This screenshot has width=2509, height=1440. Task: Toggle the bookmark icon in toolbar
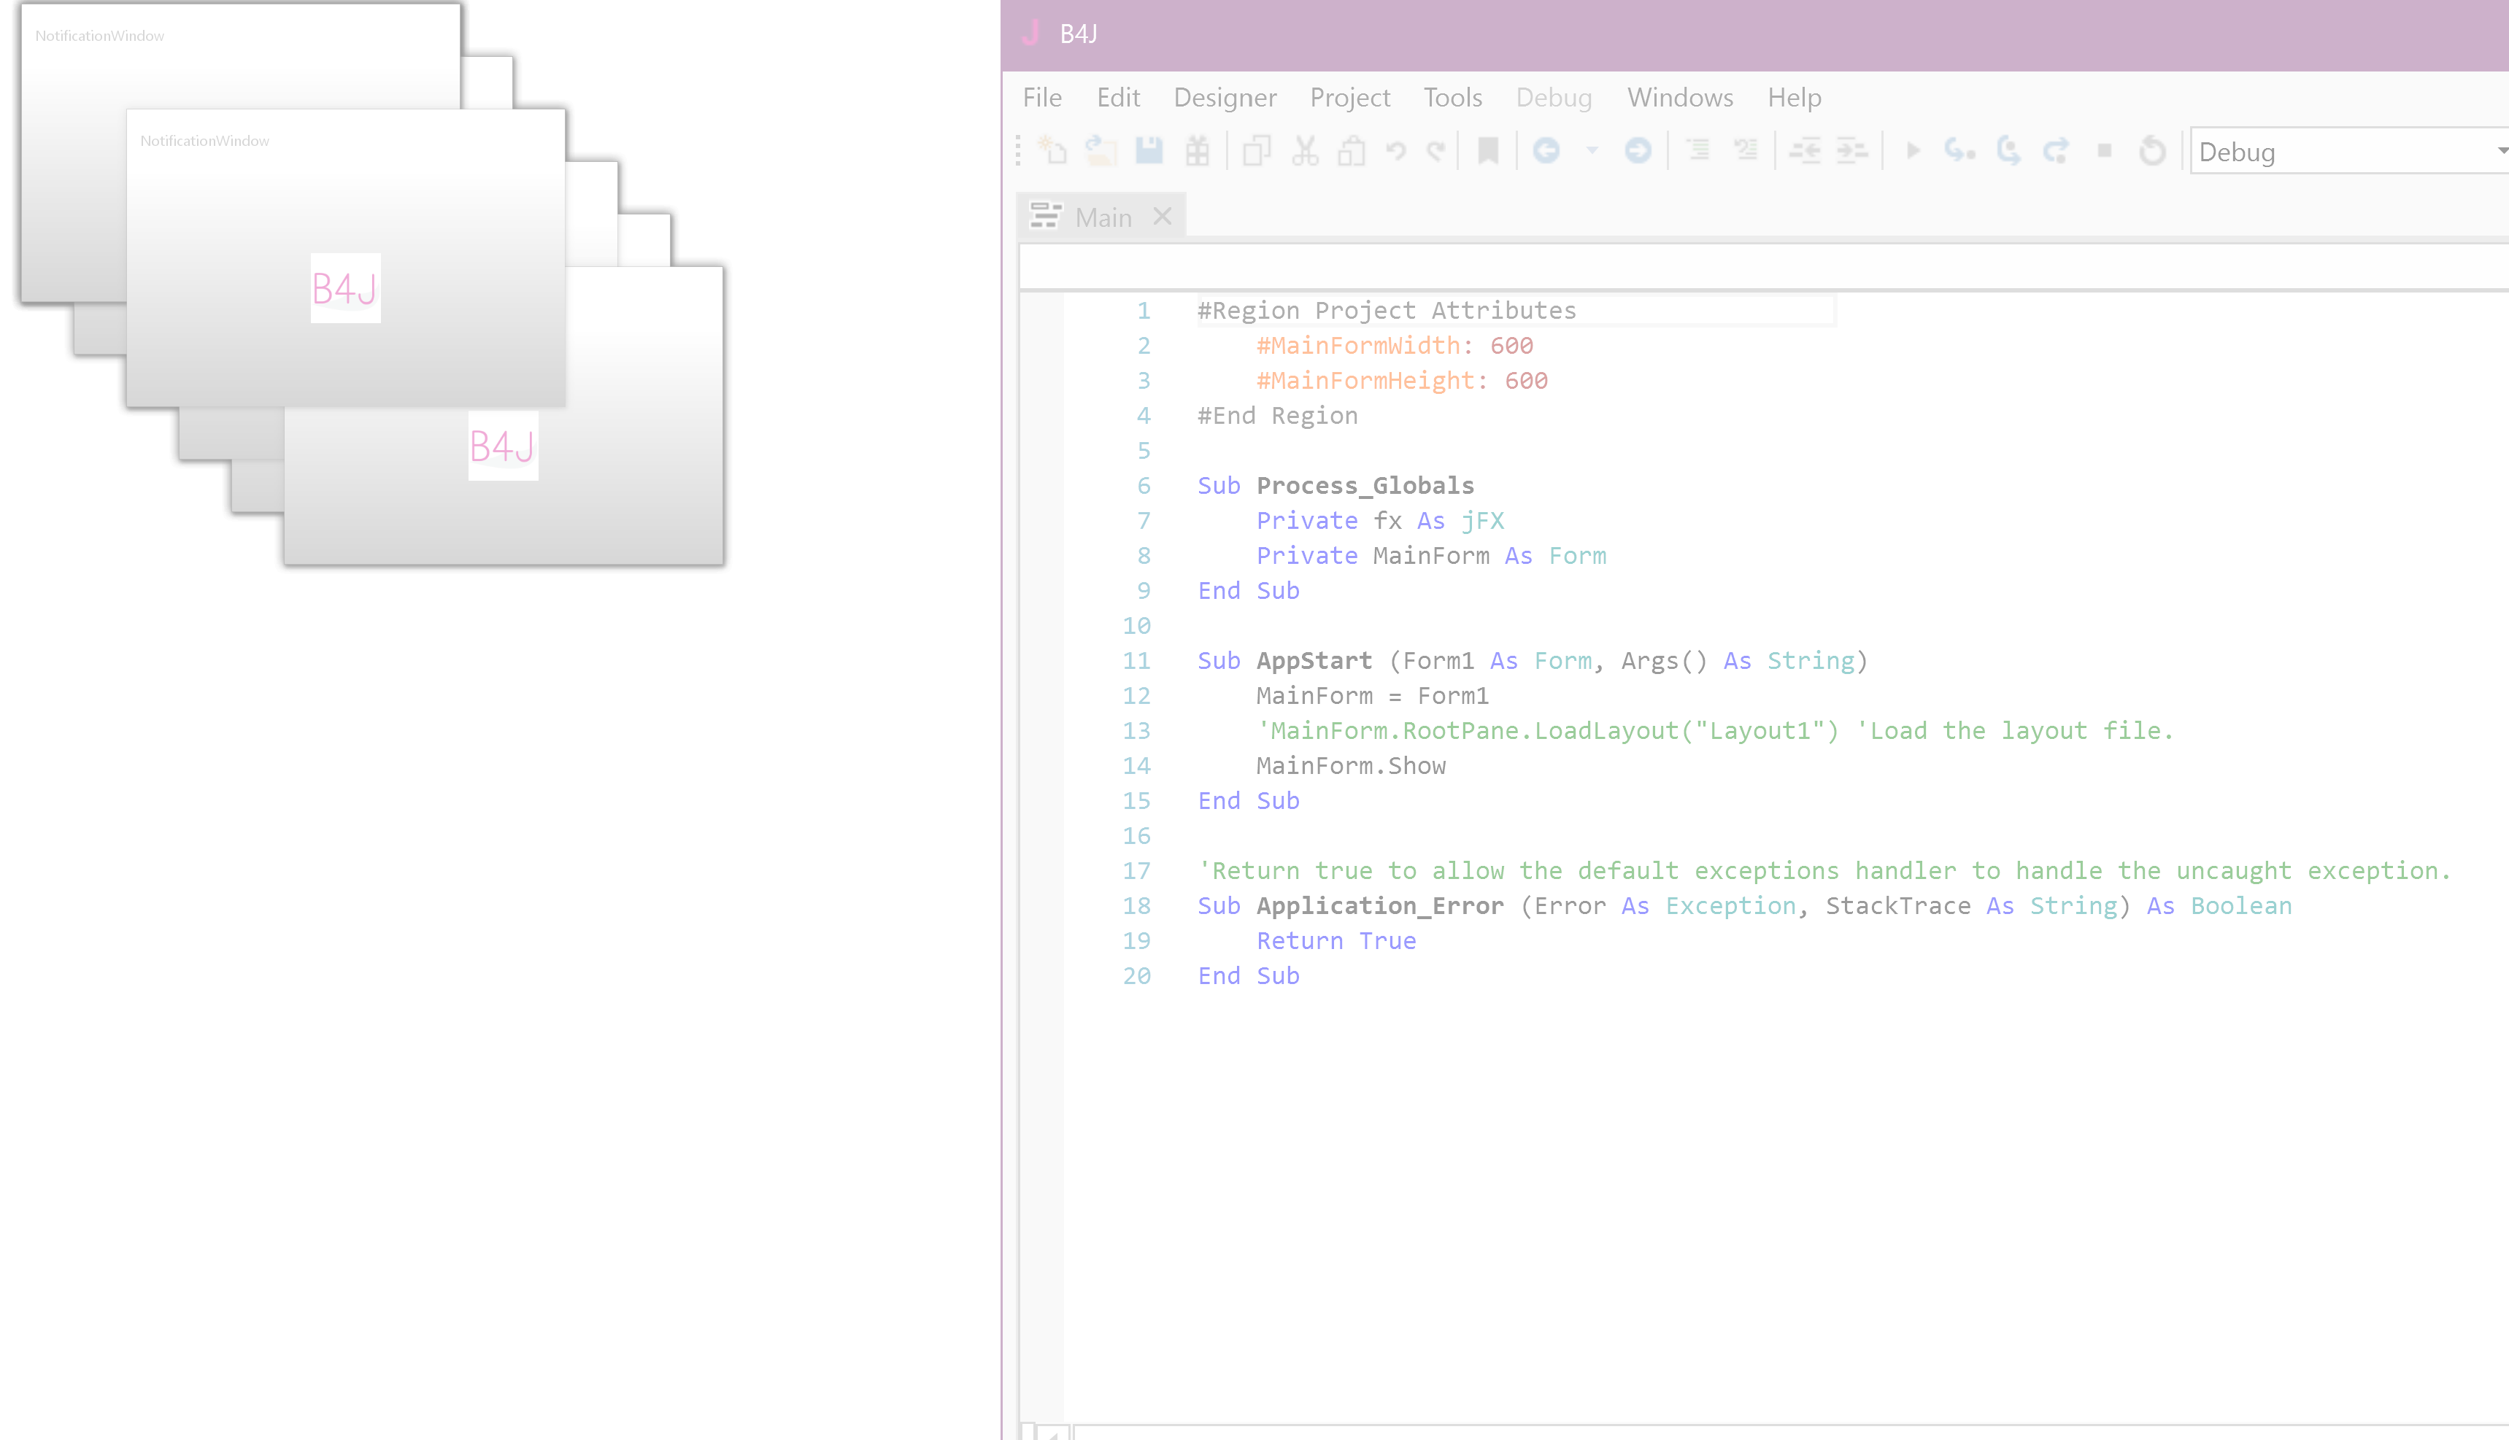[x=1488, y=151]
